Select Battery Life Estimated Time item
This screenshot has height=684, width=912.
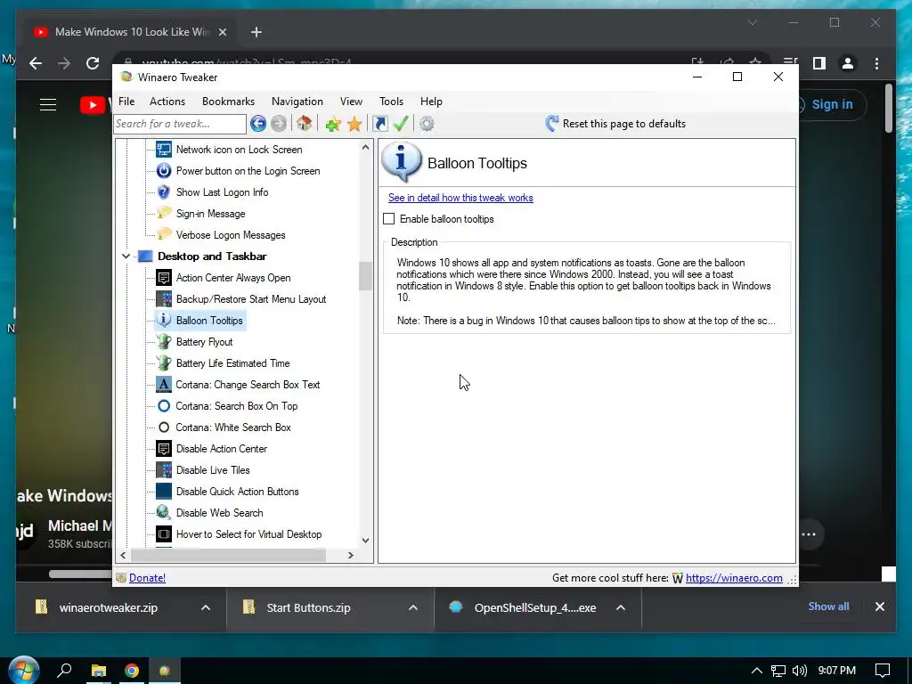point(232,363)
